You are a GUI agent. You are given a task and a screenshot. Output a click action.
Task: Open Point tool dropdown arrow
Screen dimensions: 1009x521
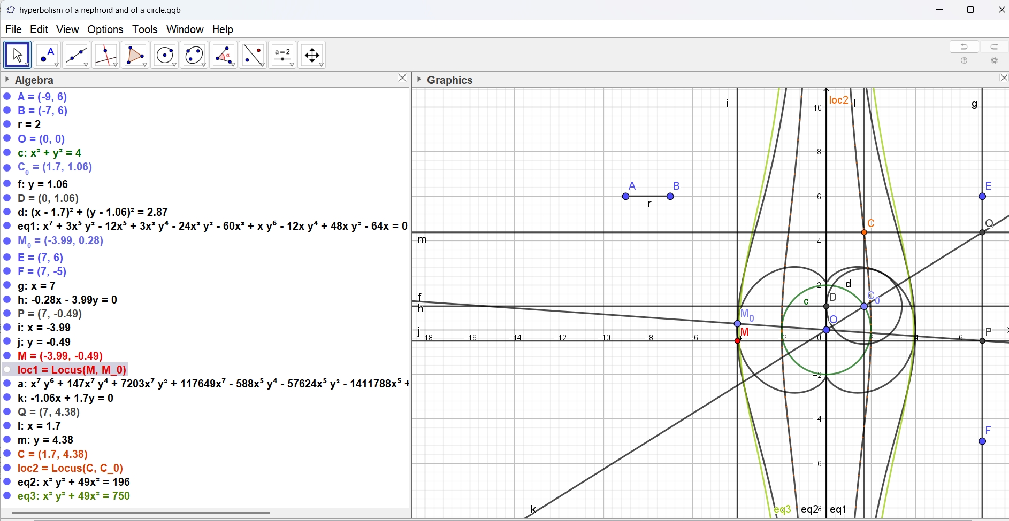57,65
